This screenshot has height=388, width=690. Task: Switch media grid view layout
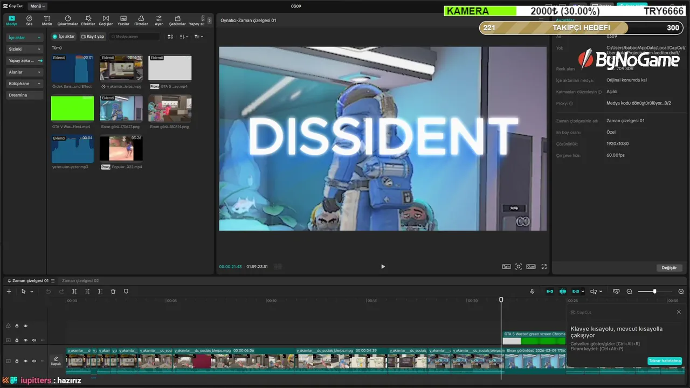coord(170,37)
